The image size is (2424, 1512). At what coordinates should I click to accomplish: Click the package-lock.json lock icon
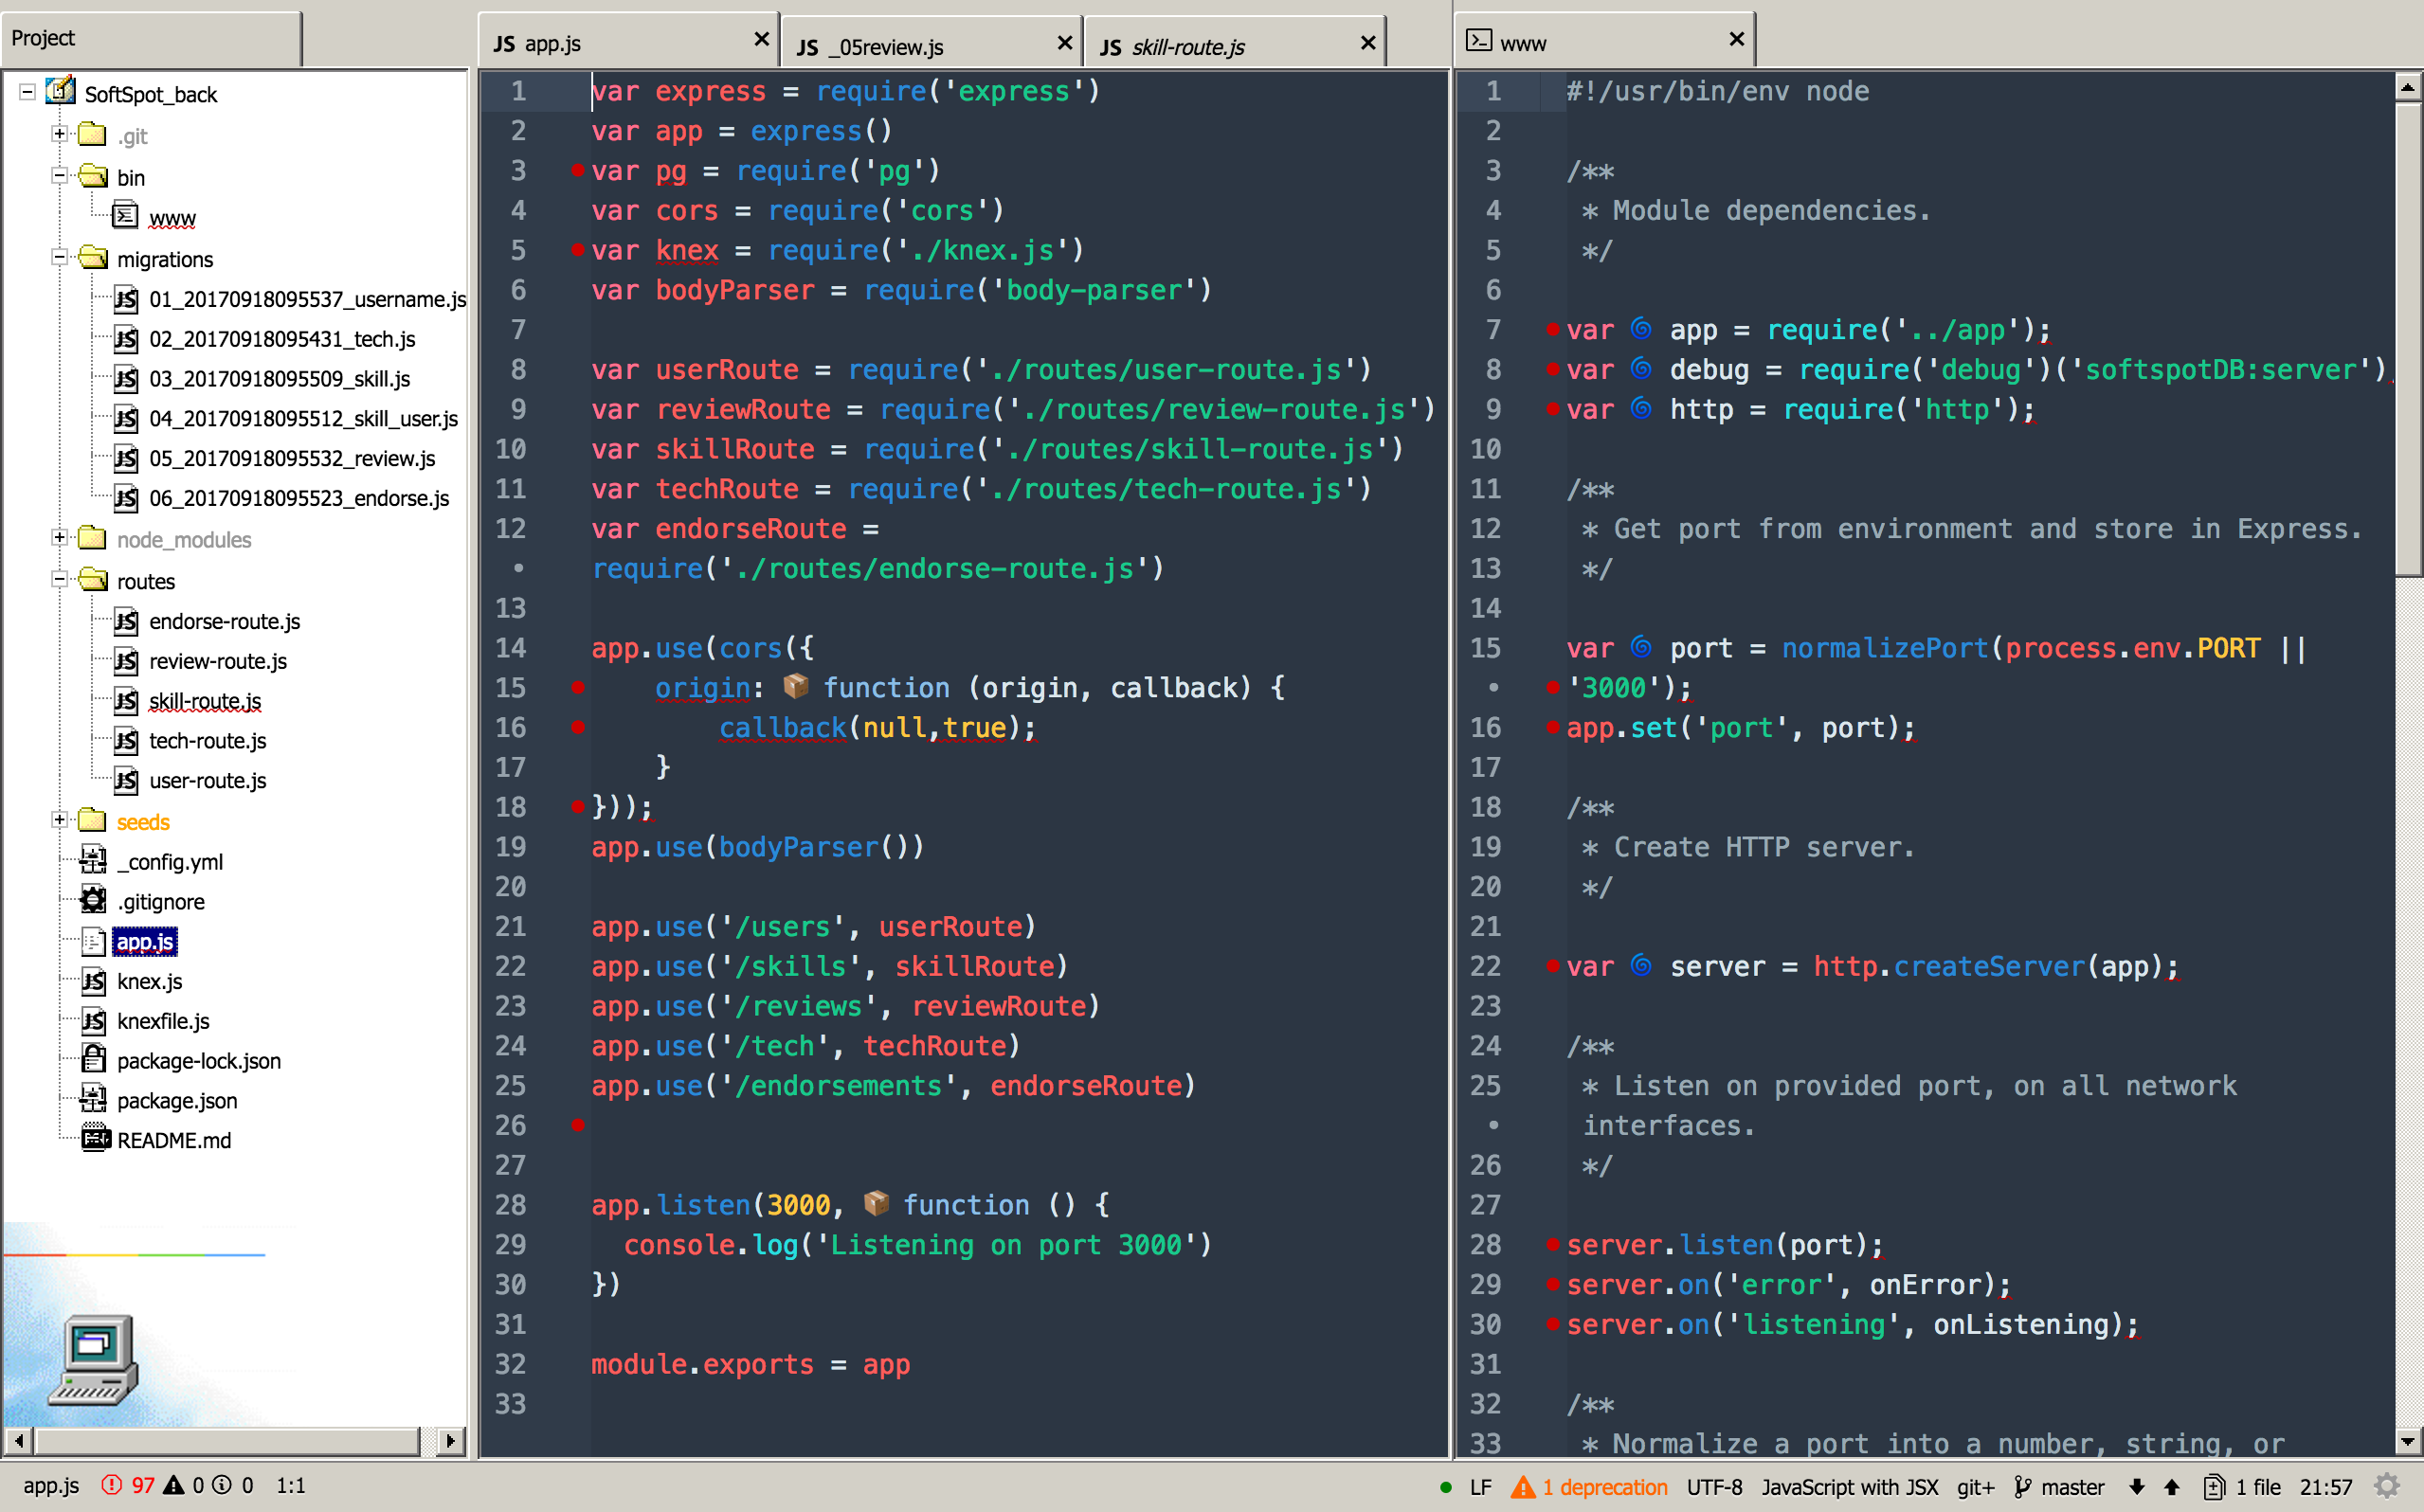[93, 1059]
